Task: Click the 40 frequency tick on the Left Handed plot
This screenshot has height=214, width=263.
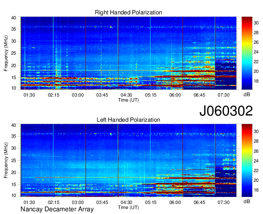Action: pos(14,125)
